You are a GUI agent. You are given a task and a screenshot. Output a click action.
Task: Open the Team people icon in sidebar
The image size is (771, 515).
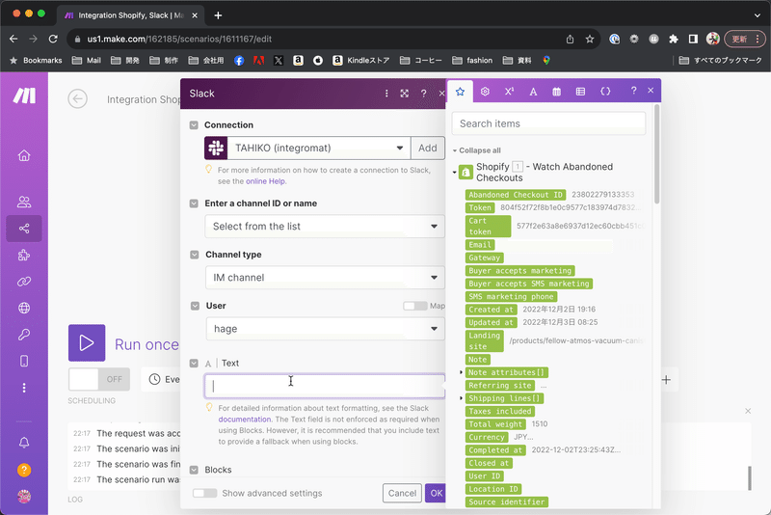point(23,202)
